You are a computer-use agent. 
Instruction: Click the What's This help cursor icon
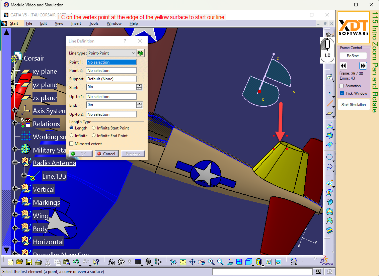click(x=96, y=262)
